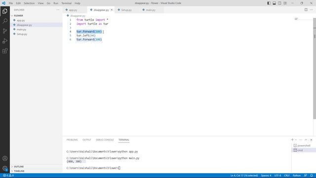
Task: Open the Accounts menu icon
Action: (x=5, y=158)
